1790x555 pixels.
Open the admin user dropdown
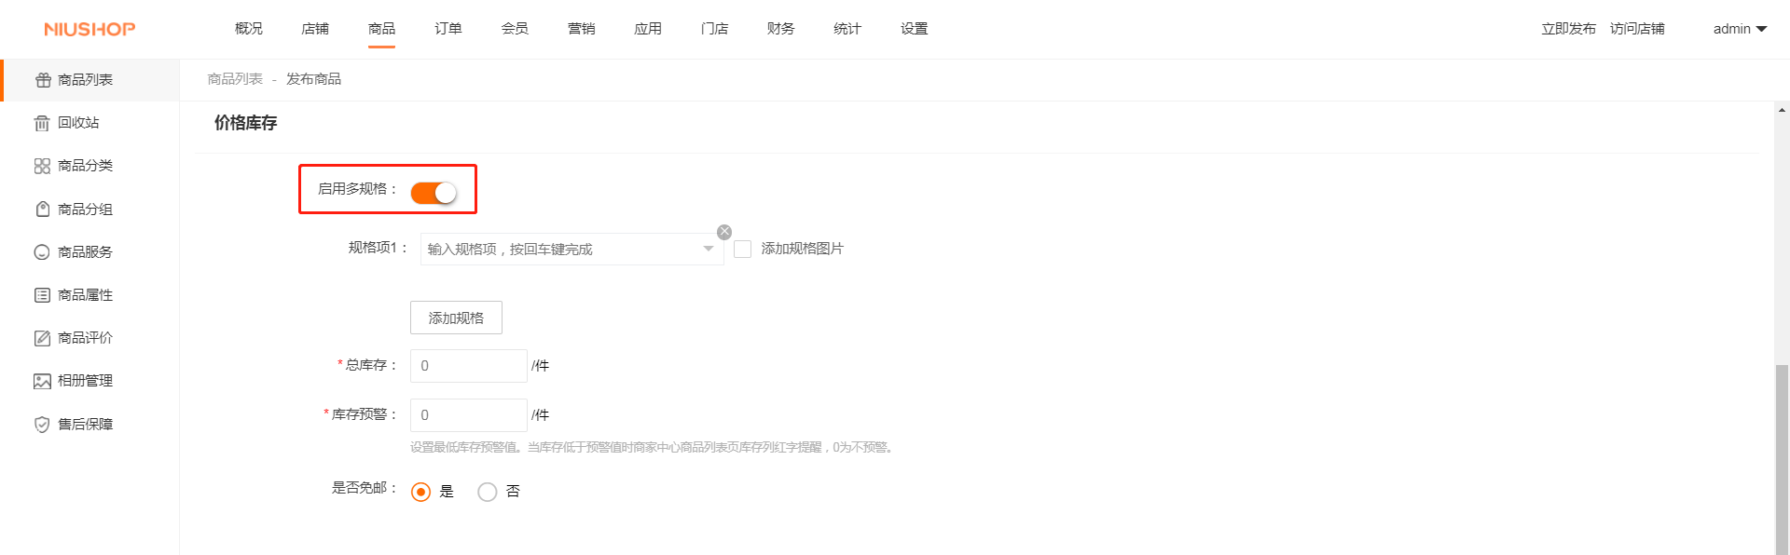click(x=1740, y=29)
